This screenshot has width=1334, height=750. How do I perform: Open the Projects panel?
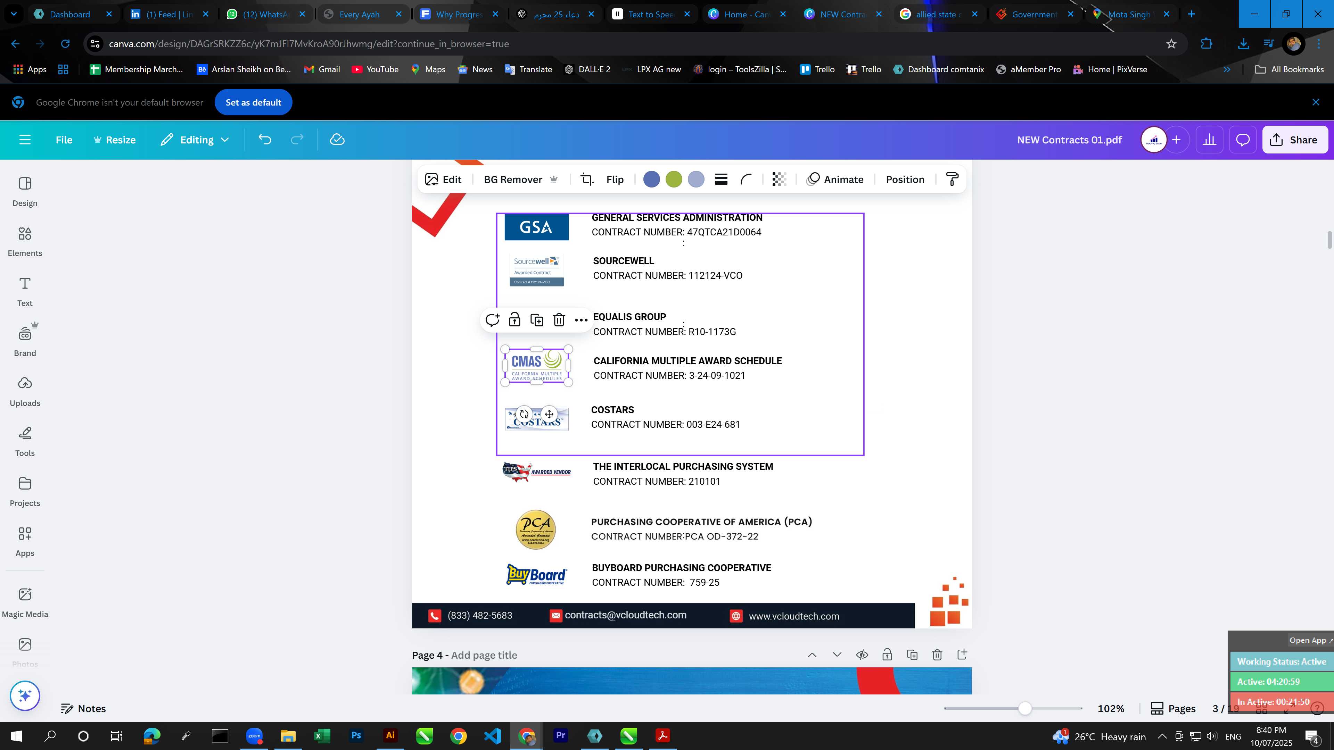point(25,492)
